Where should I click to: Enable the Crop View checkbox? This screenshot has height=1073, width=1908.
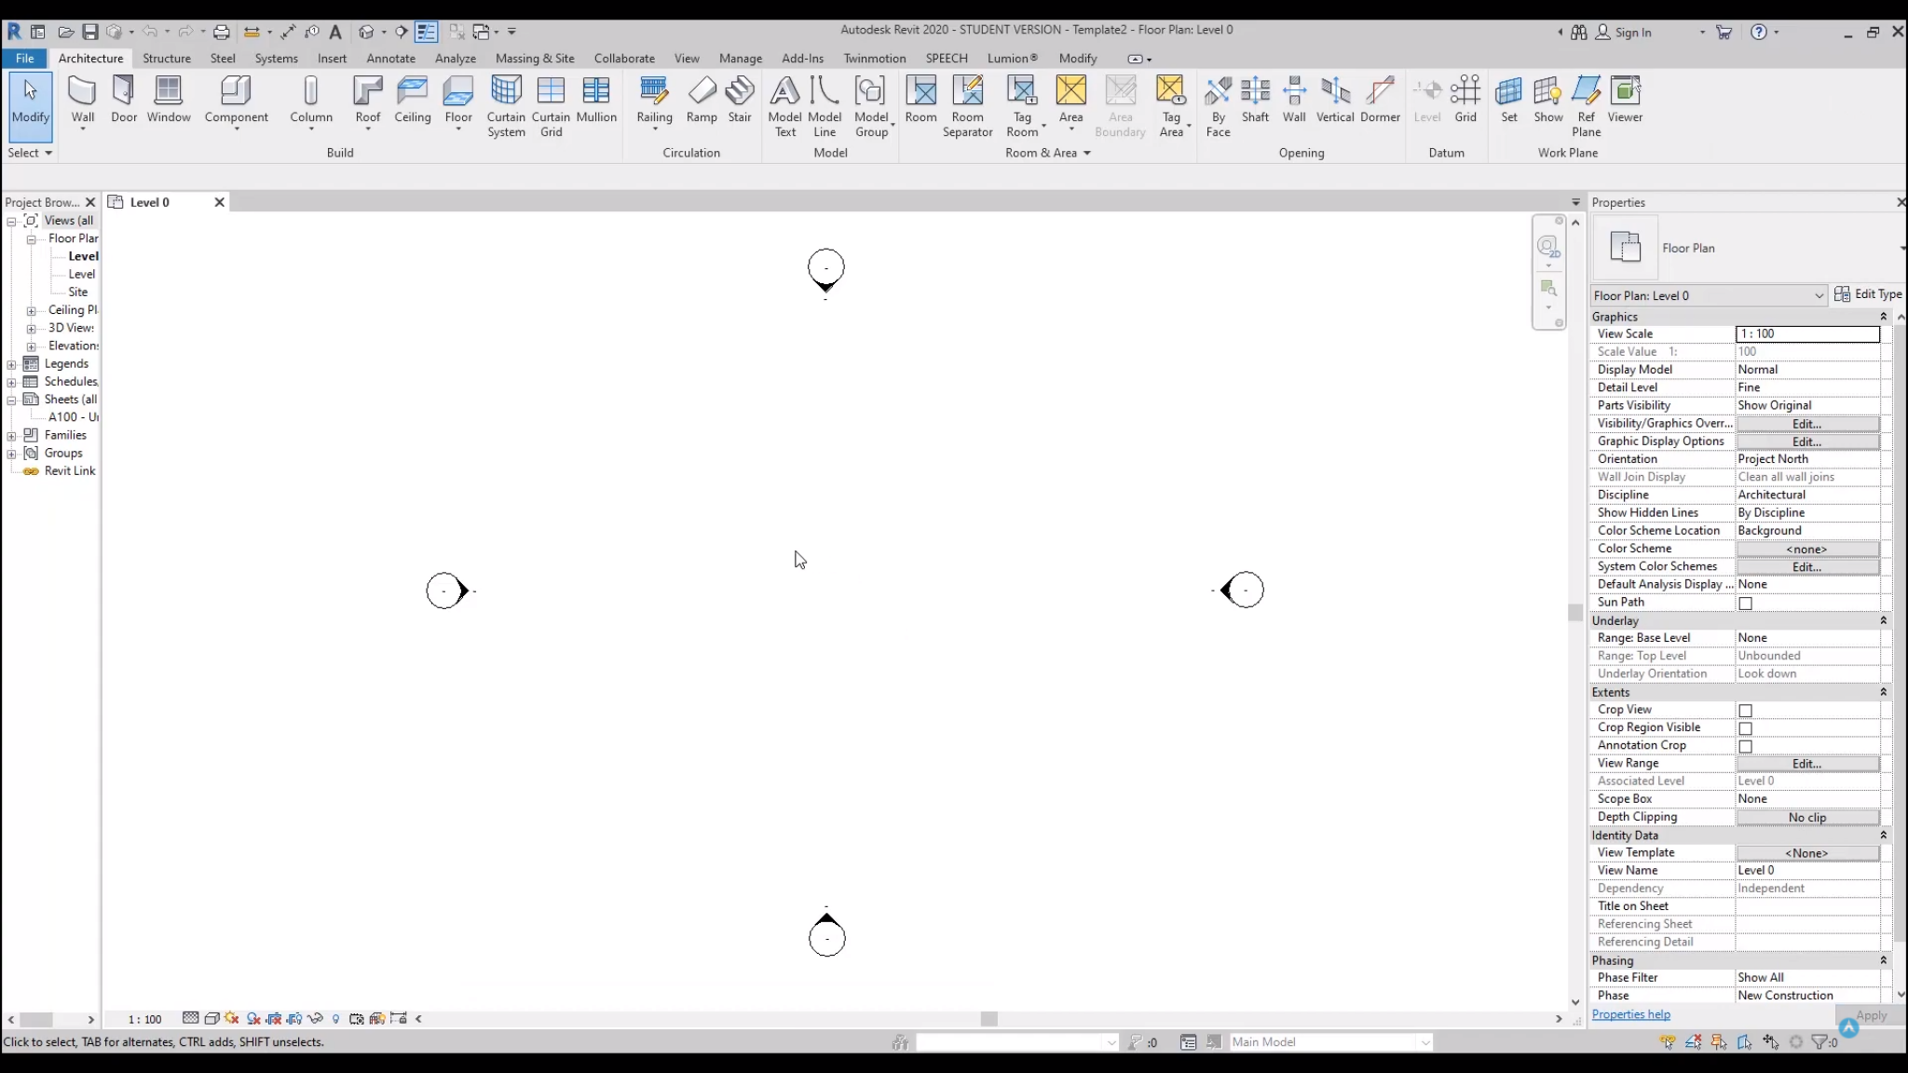[x=1746, y=710]
